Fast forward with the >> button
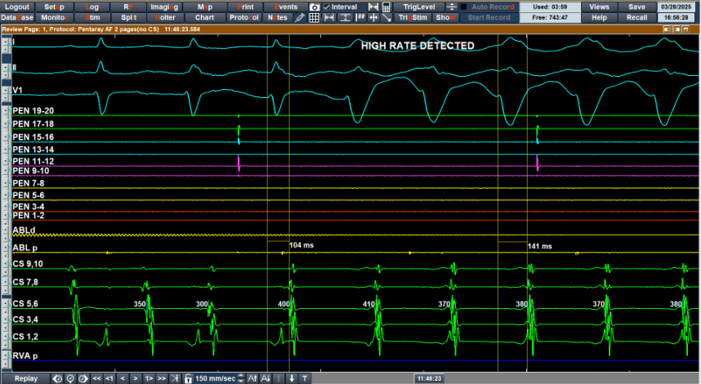Image resolution: width=701 pixels, height=384 pixels. 162,378
